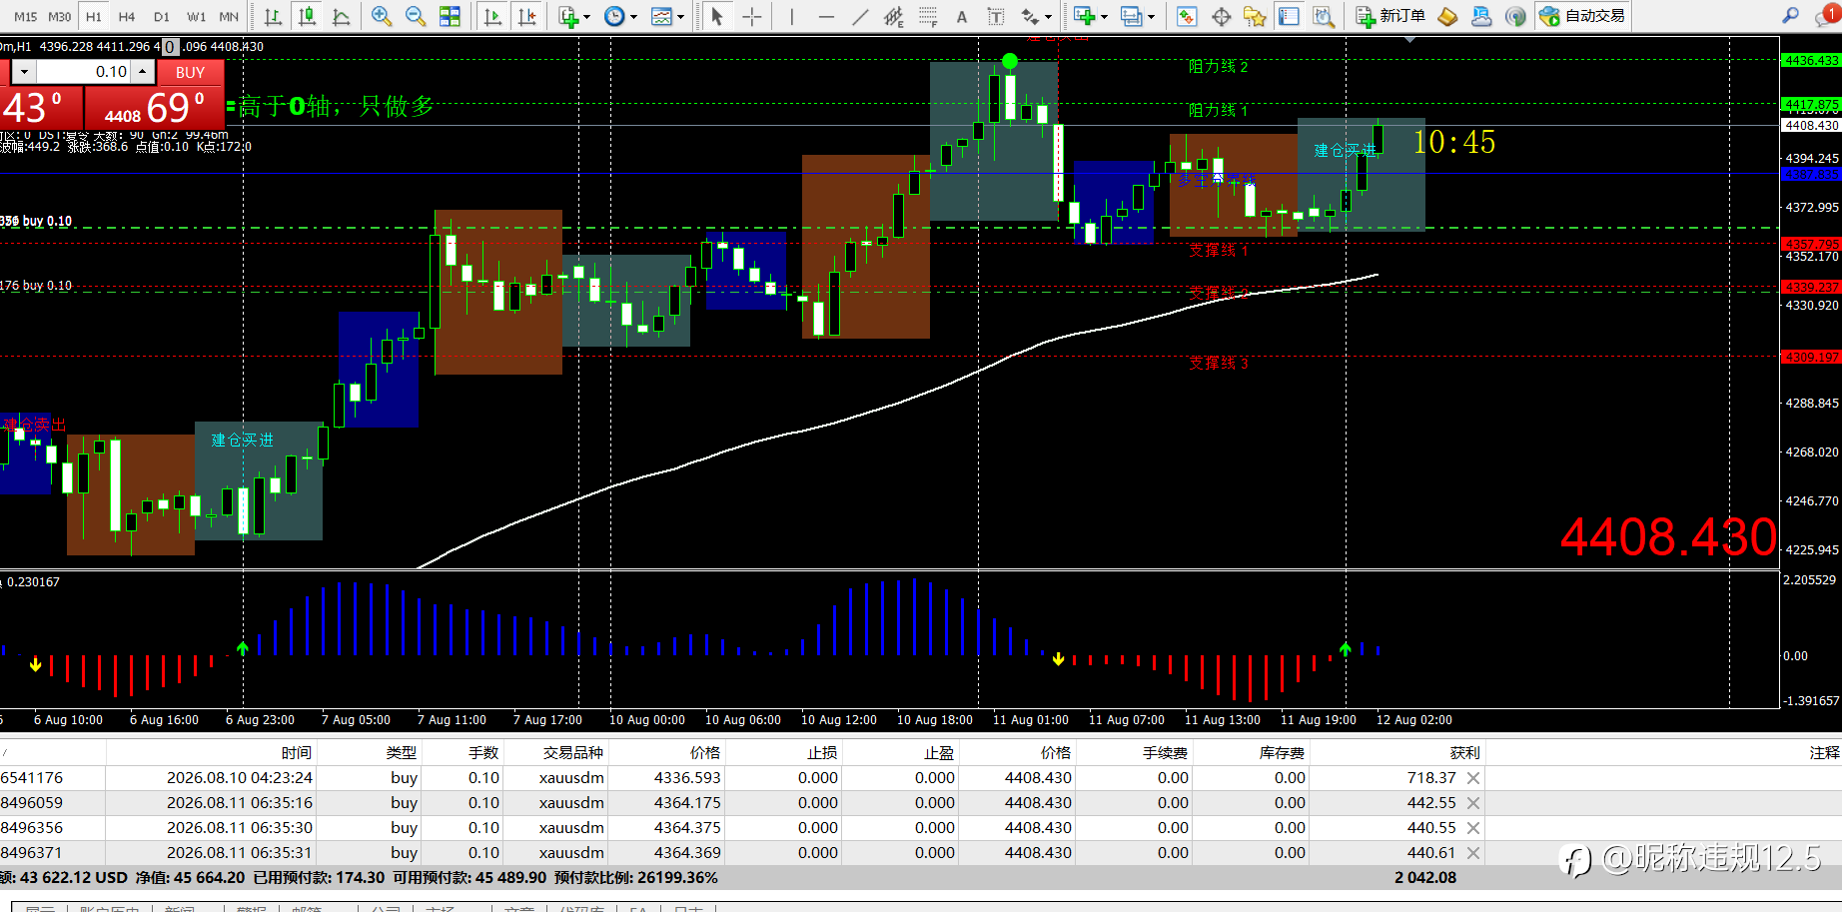The width and height of the screenshot is (1842, 912).
Task: Close order 8496371 with its X
Action: pos(1473,853)
